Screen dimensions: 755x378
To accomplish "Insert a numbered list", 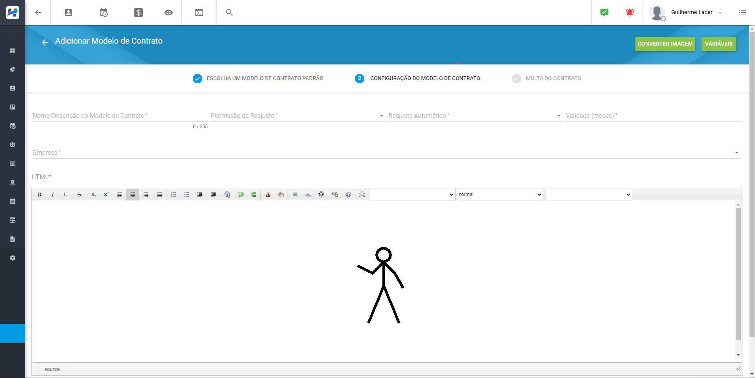I will pos(174,195).
